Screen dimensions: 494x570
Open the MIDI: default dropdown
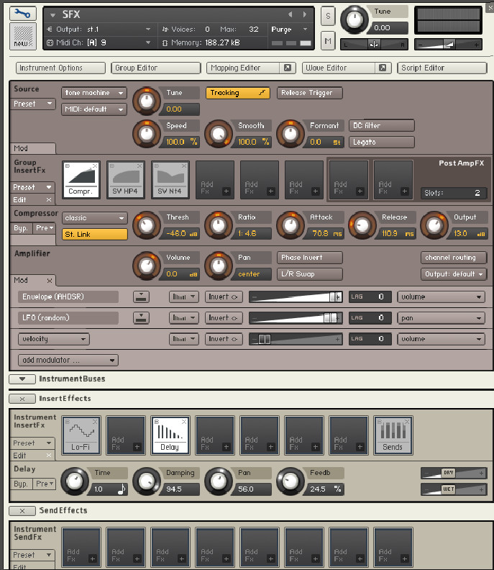point(94,109)
